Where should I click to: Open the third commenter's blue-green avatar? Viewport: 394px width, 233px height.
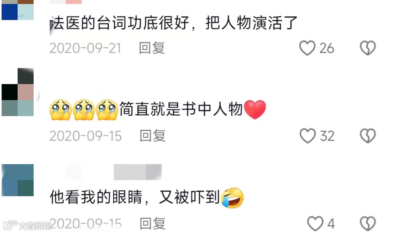(18, 180)
